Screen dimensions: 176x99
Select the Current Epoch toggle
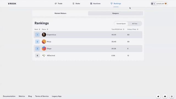121,24
